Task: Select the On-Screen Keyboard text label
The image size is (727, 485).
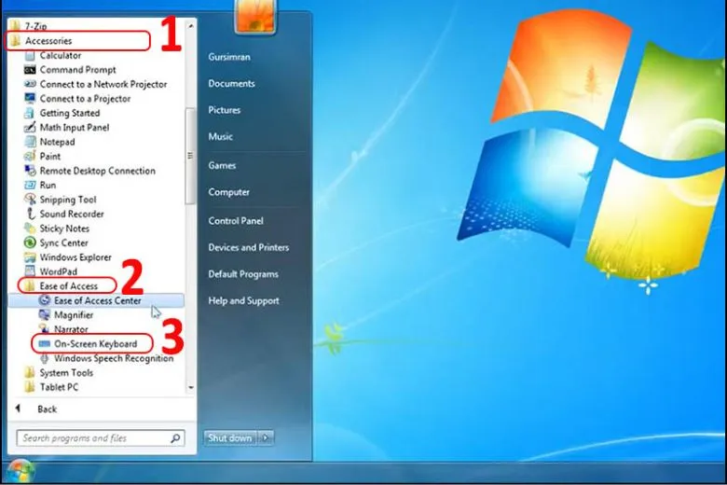Action: [x=95, y=344]
